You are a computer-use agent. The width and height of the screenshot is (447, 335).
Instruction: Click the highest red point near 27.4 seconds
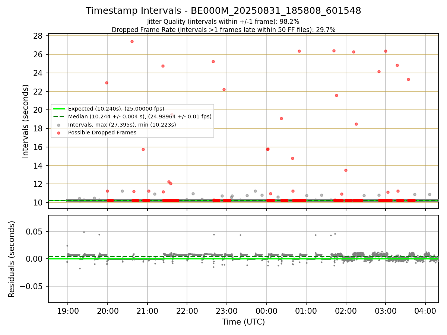132,41
